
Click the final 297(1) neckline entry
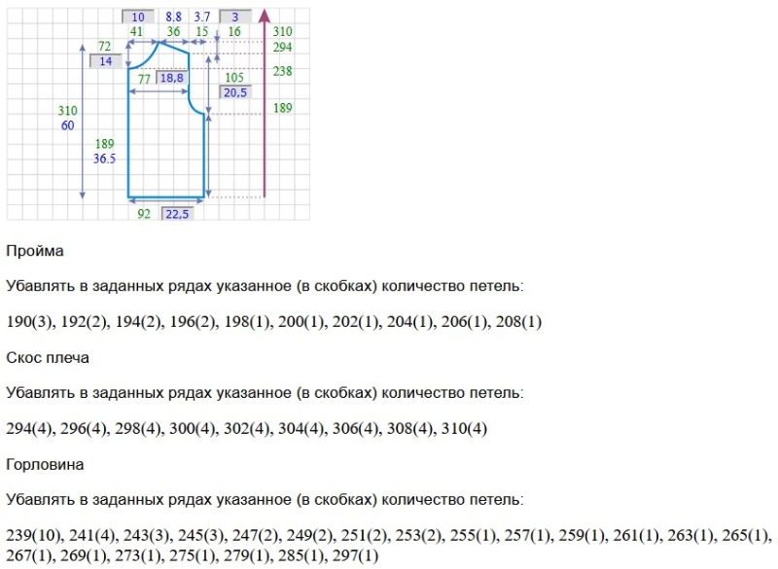click(x=355, y=555)
